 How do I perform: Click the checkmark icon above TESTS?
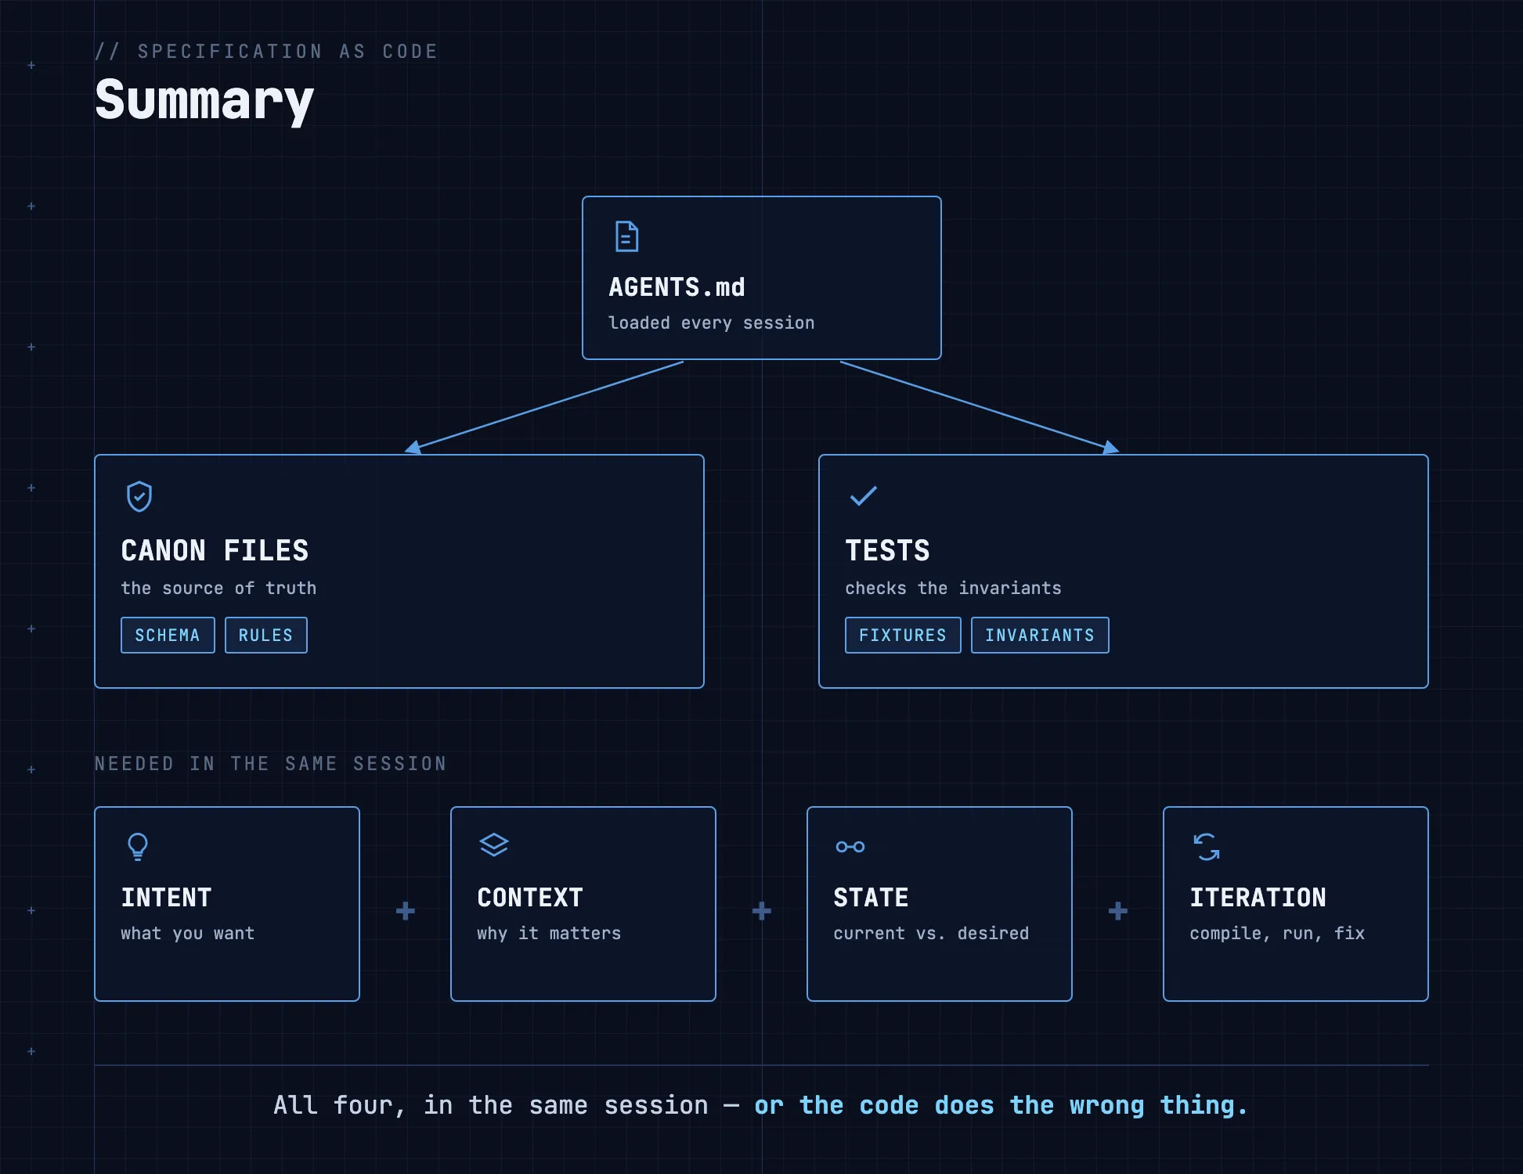(863, 496)
